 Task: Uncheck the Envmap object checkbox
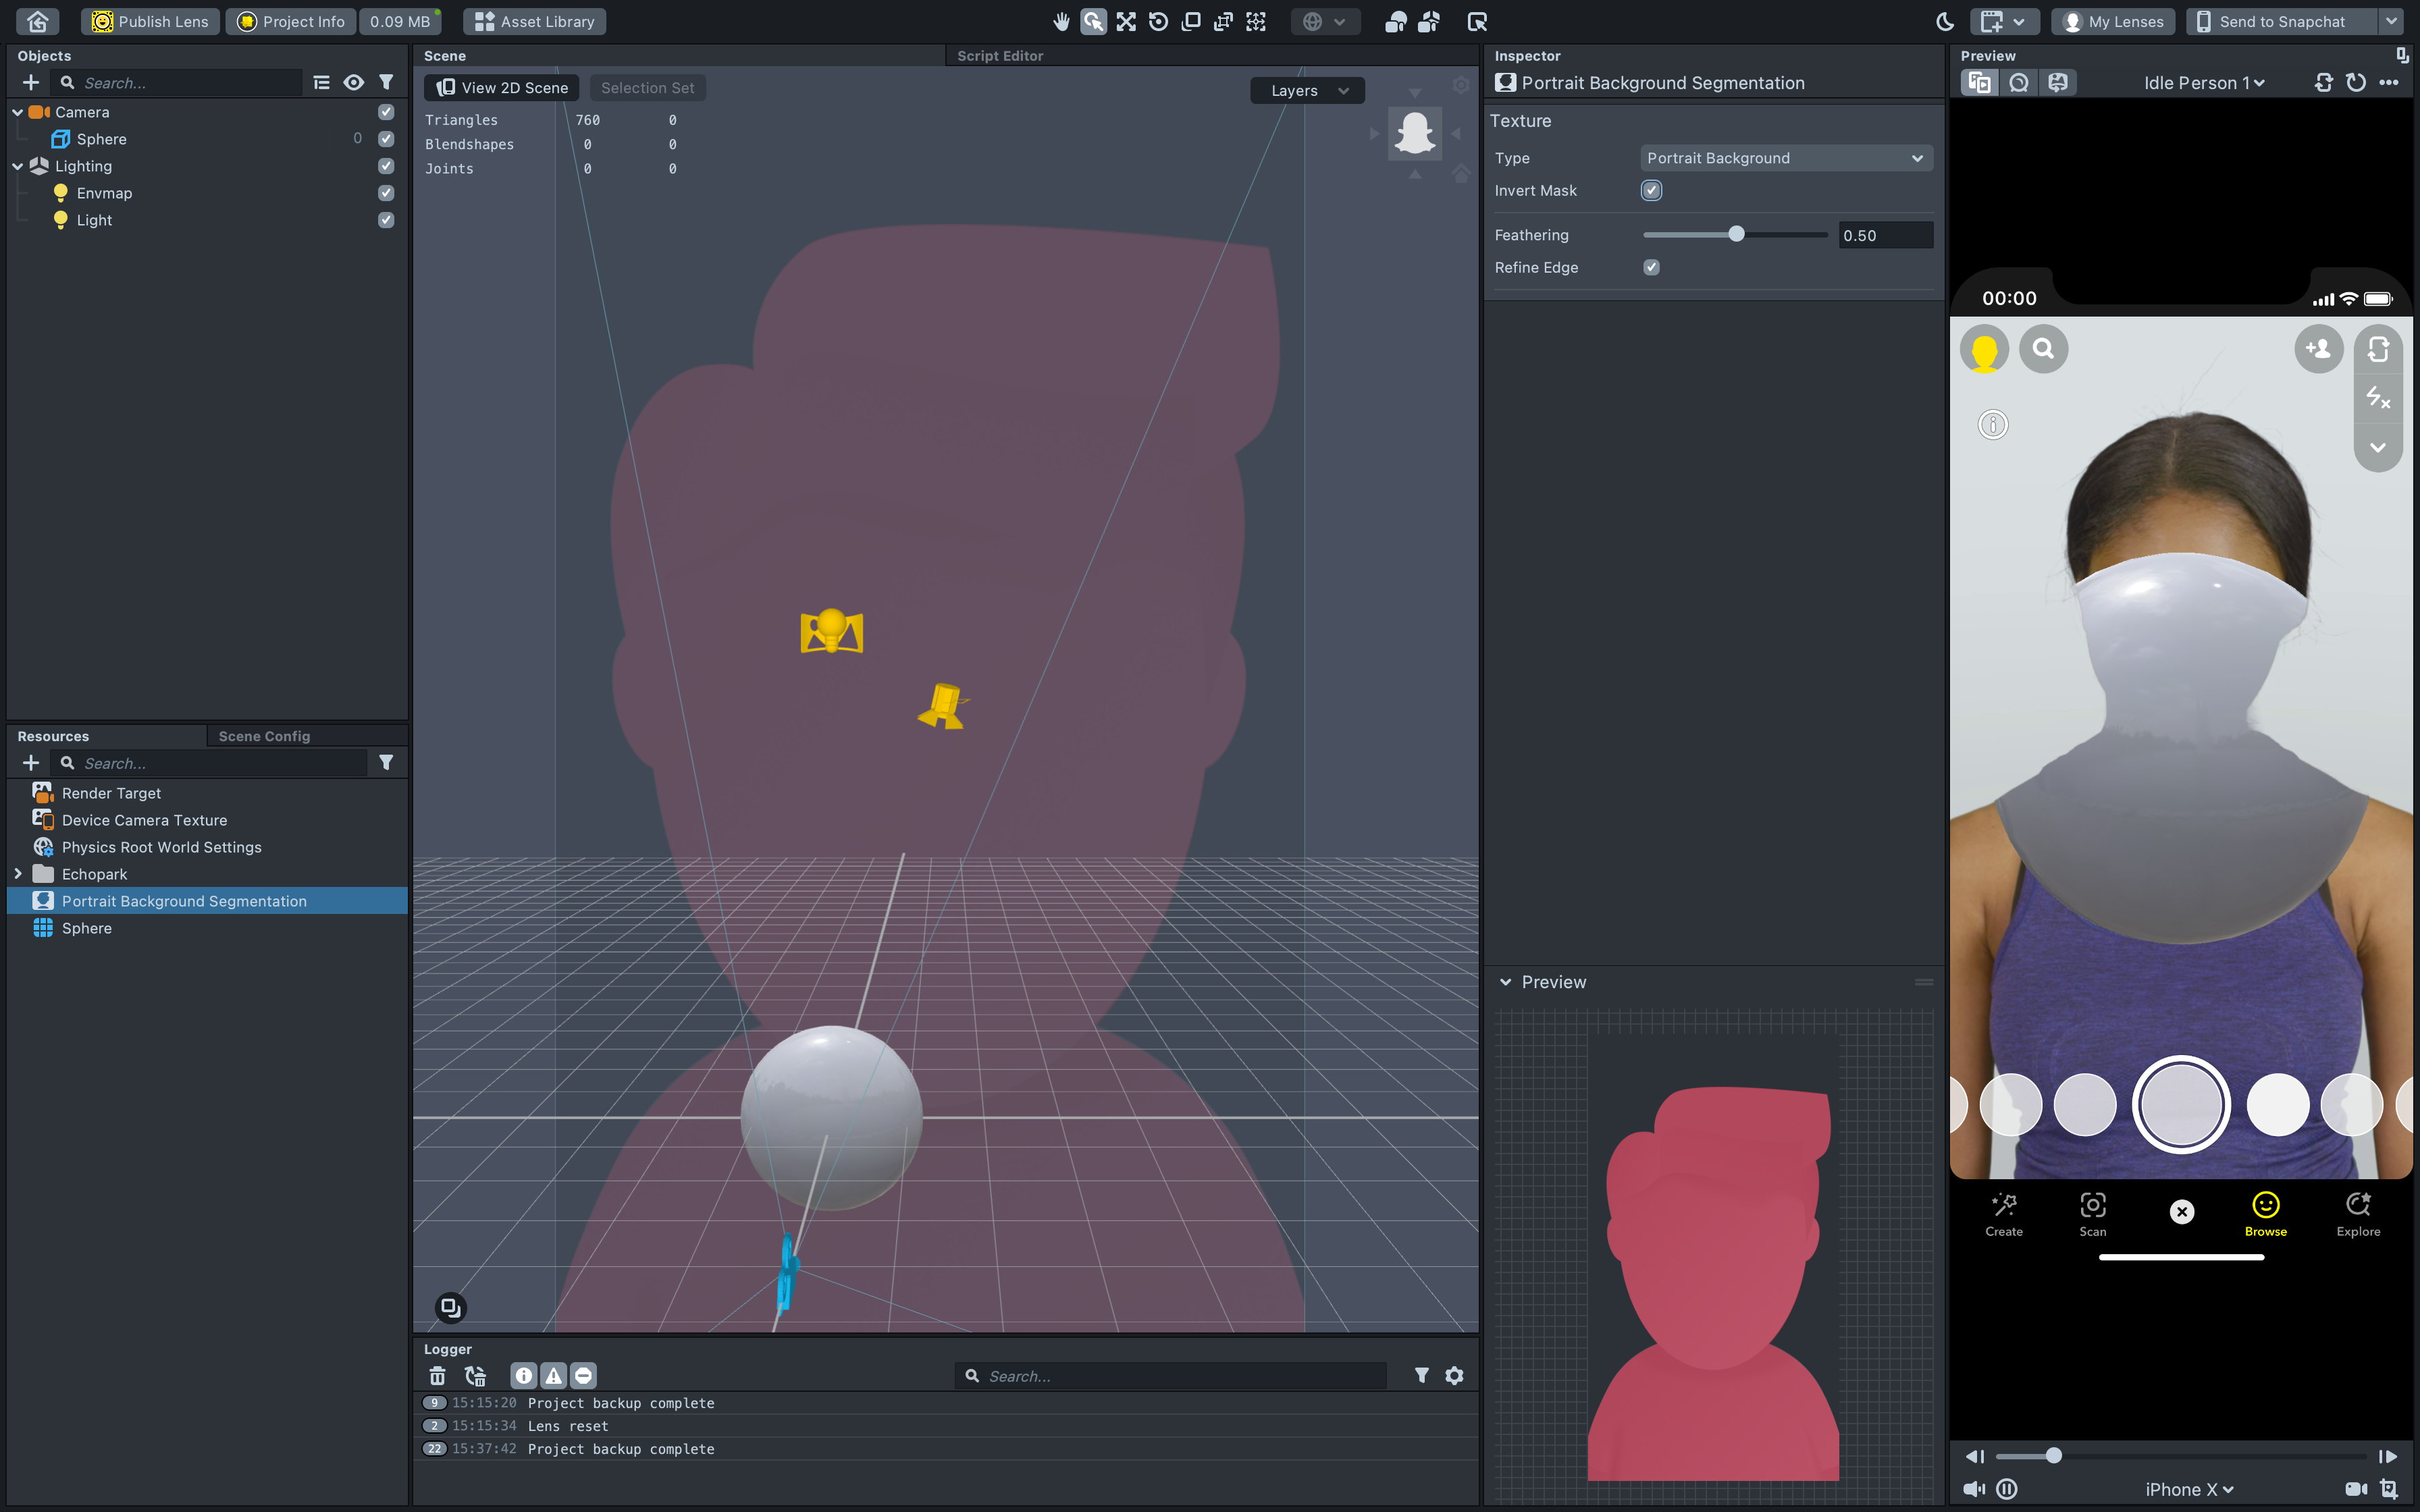click(x=386, y=193)
